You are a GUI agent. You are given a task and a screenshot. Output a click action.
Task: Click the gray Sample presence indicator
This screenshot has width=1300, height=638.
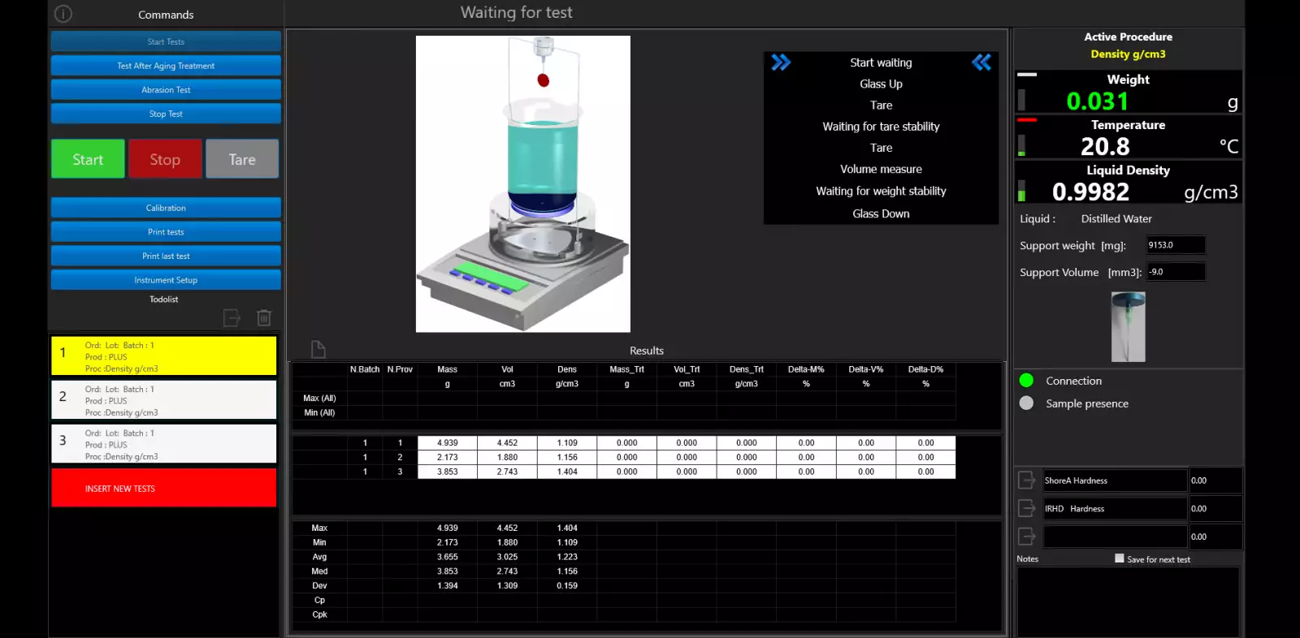(x=1026, y=403)
